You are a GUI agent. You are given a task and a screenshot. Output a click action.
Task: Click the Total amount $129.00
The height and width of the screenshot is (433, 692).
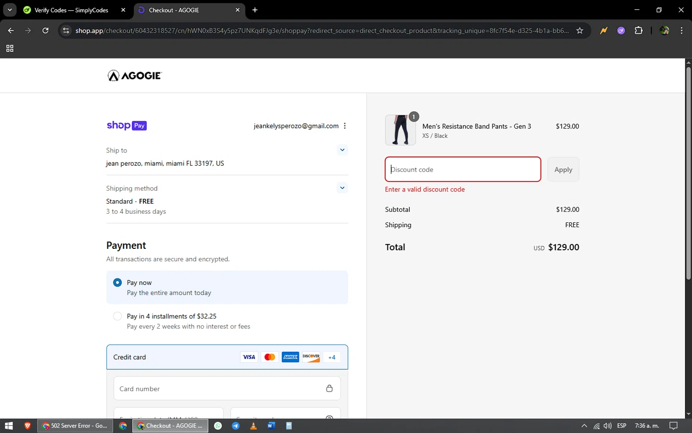coord(563,247)
